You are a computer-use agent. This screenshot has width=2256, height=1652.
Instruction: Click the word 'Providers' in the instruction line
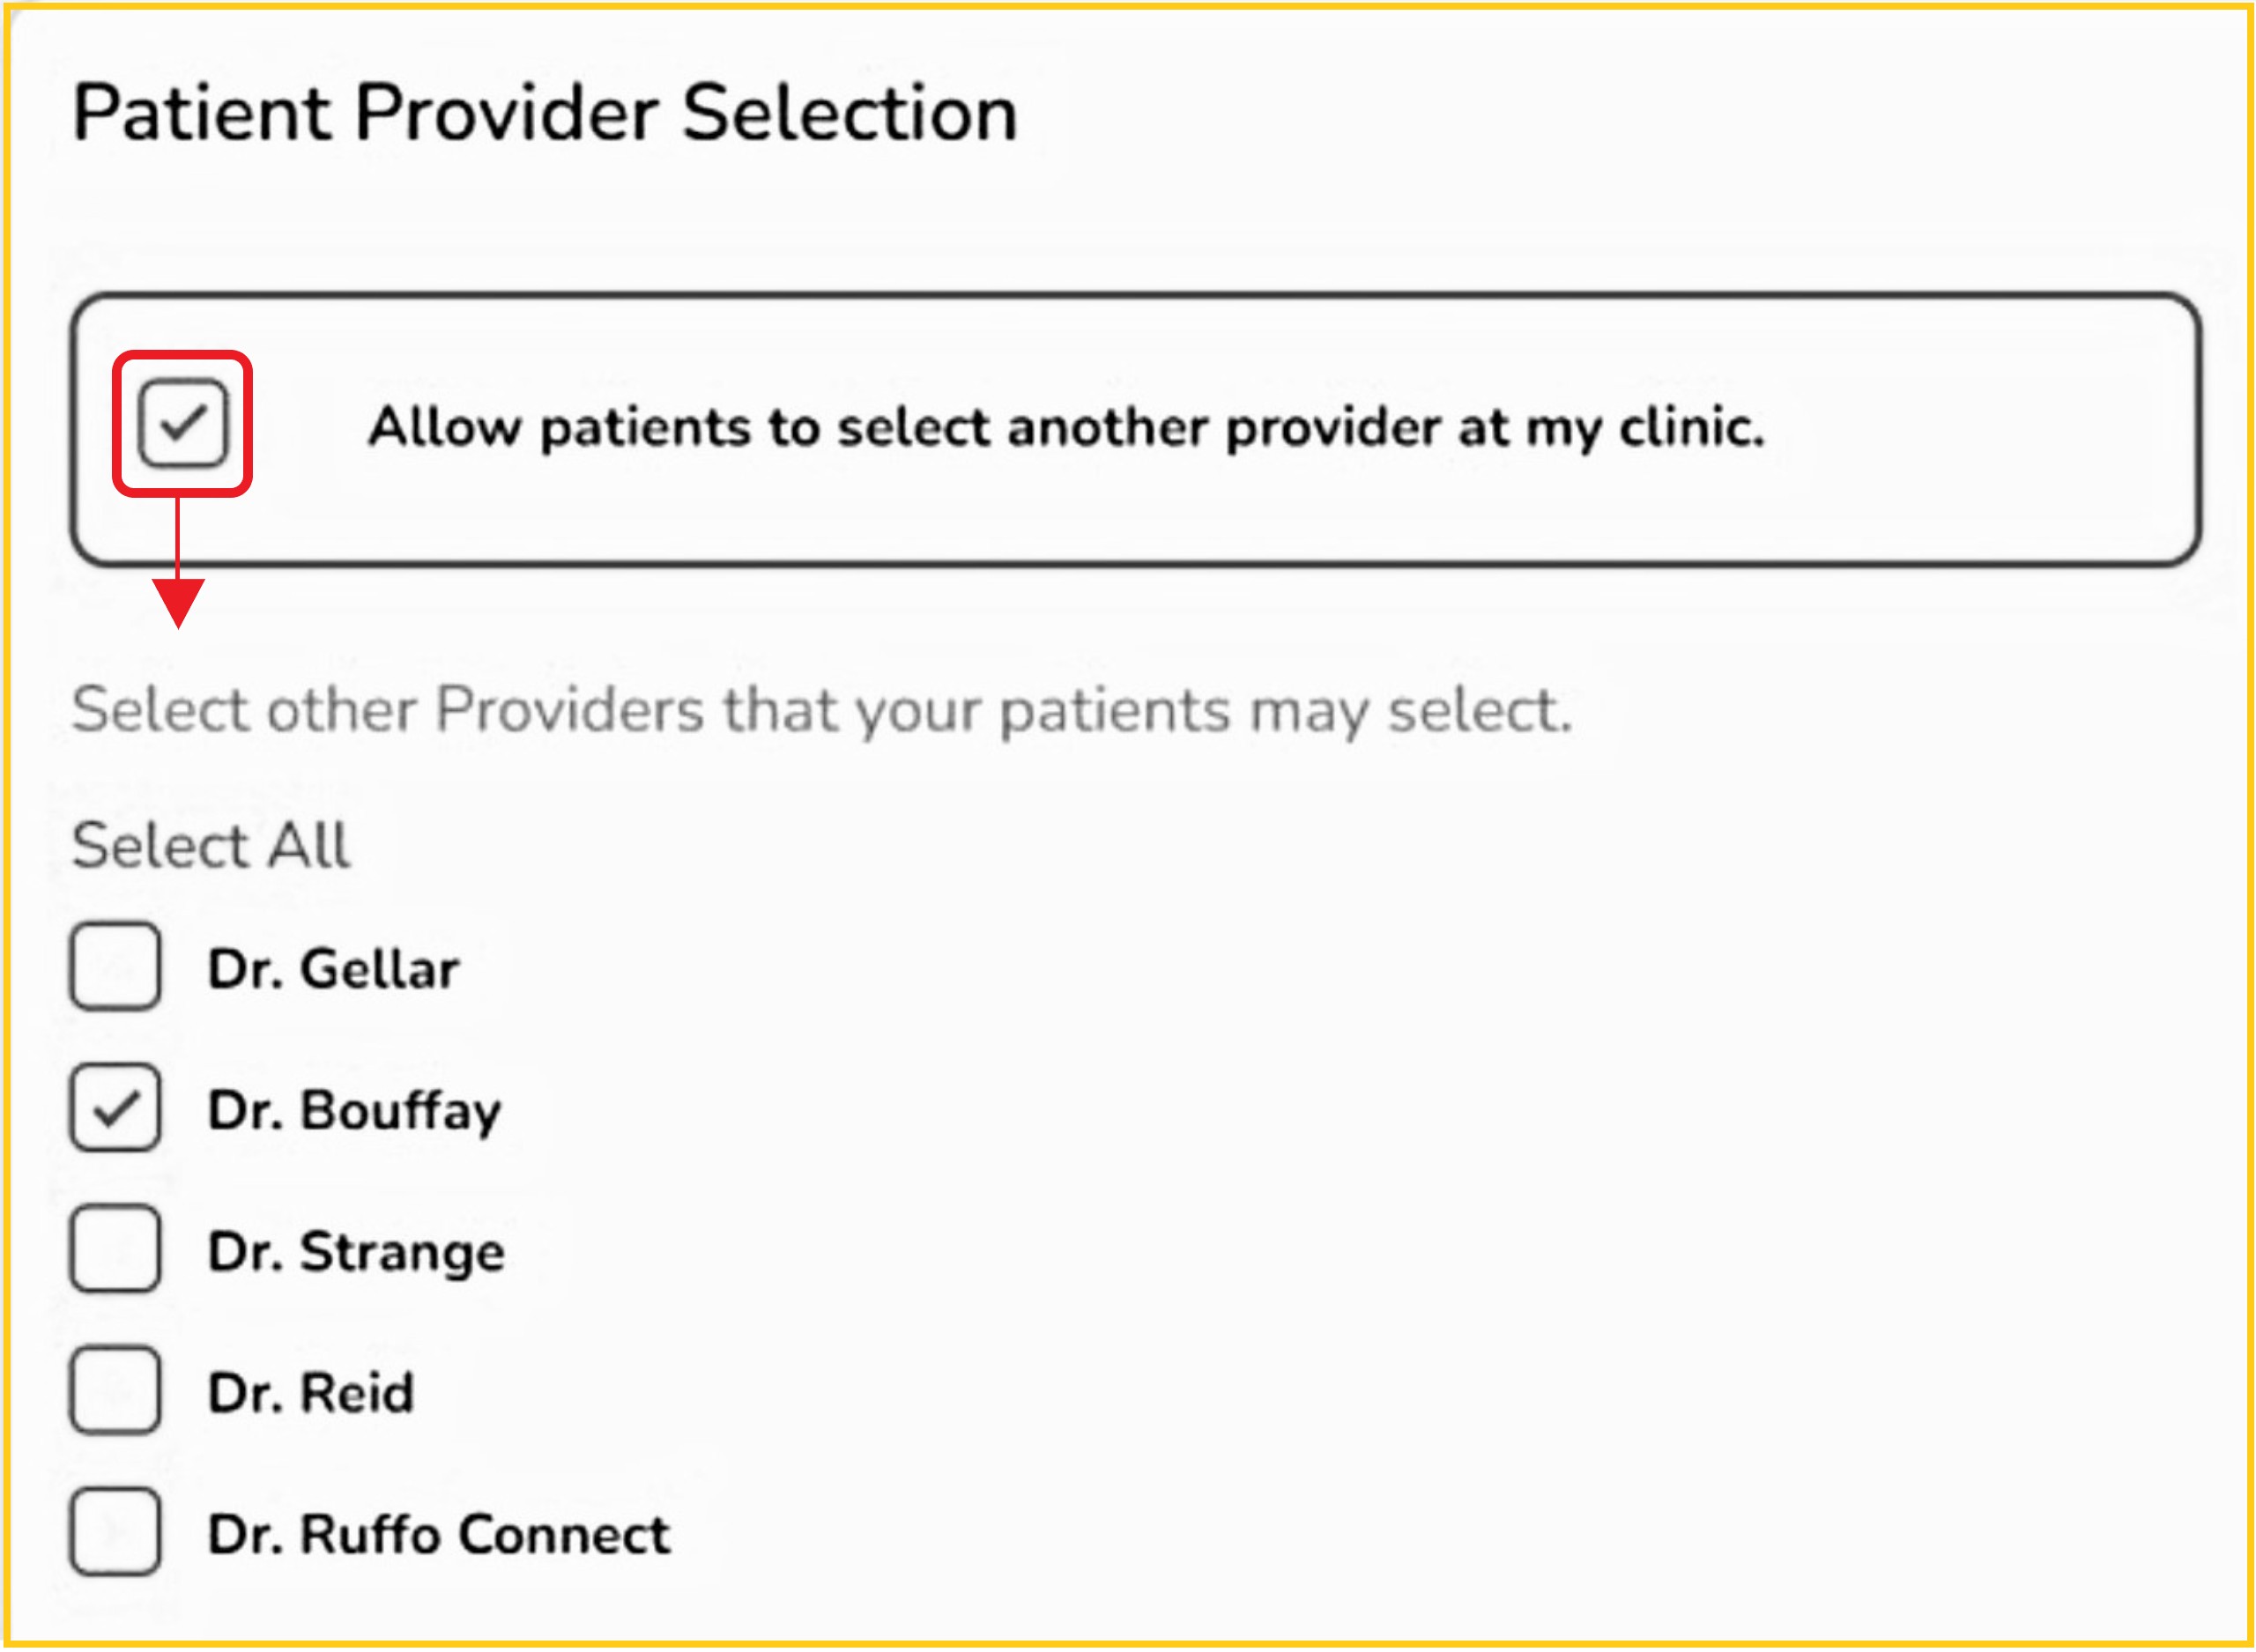pos(570,711)
